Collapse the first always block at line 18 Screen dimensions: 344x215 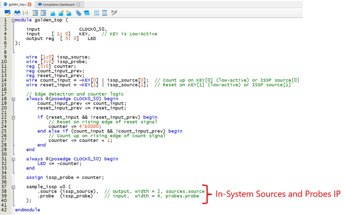pyautogui.click(x=13, y=99)
